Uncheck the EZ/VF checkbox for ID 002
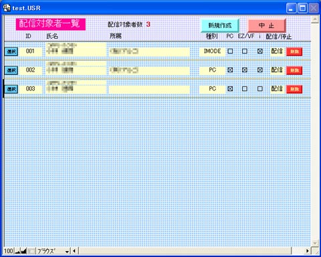This screenshot has height=257, width=321. [245, 70]
